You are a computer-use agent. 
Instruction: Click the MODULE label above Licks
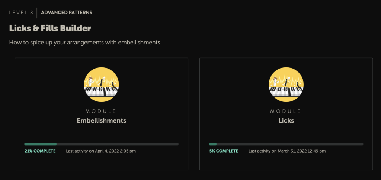pyautogui.click(x=286, y=111)
